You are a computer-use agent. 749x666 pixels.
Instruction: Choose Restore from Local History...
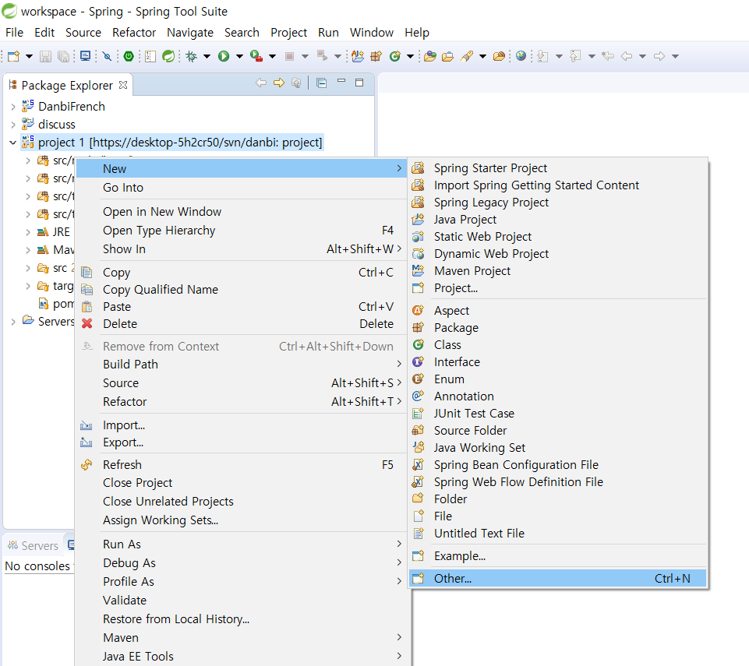tap(242, 619)
